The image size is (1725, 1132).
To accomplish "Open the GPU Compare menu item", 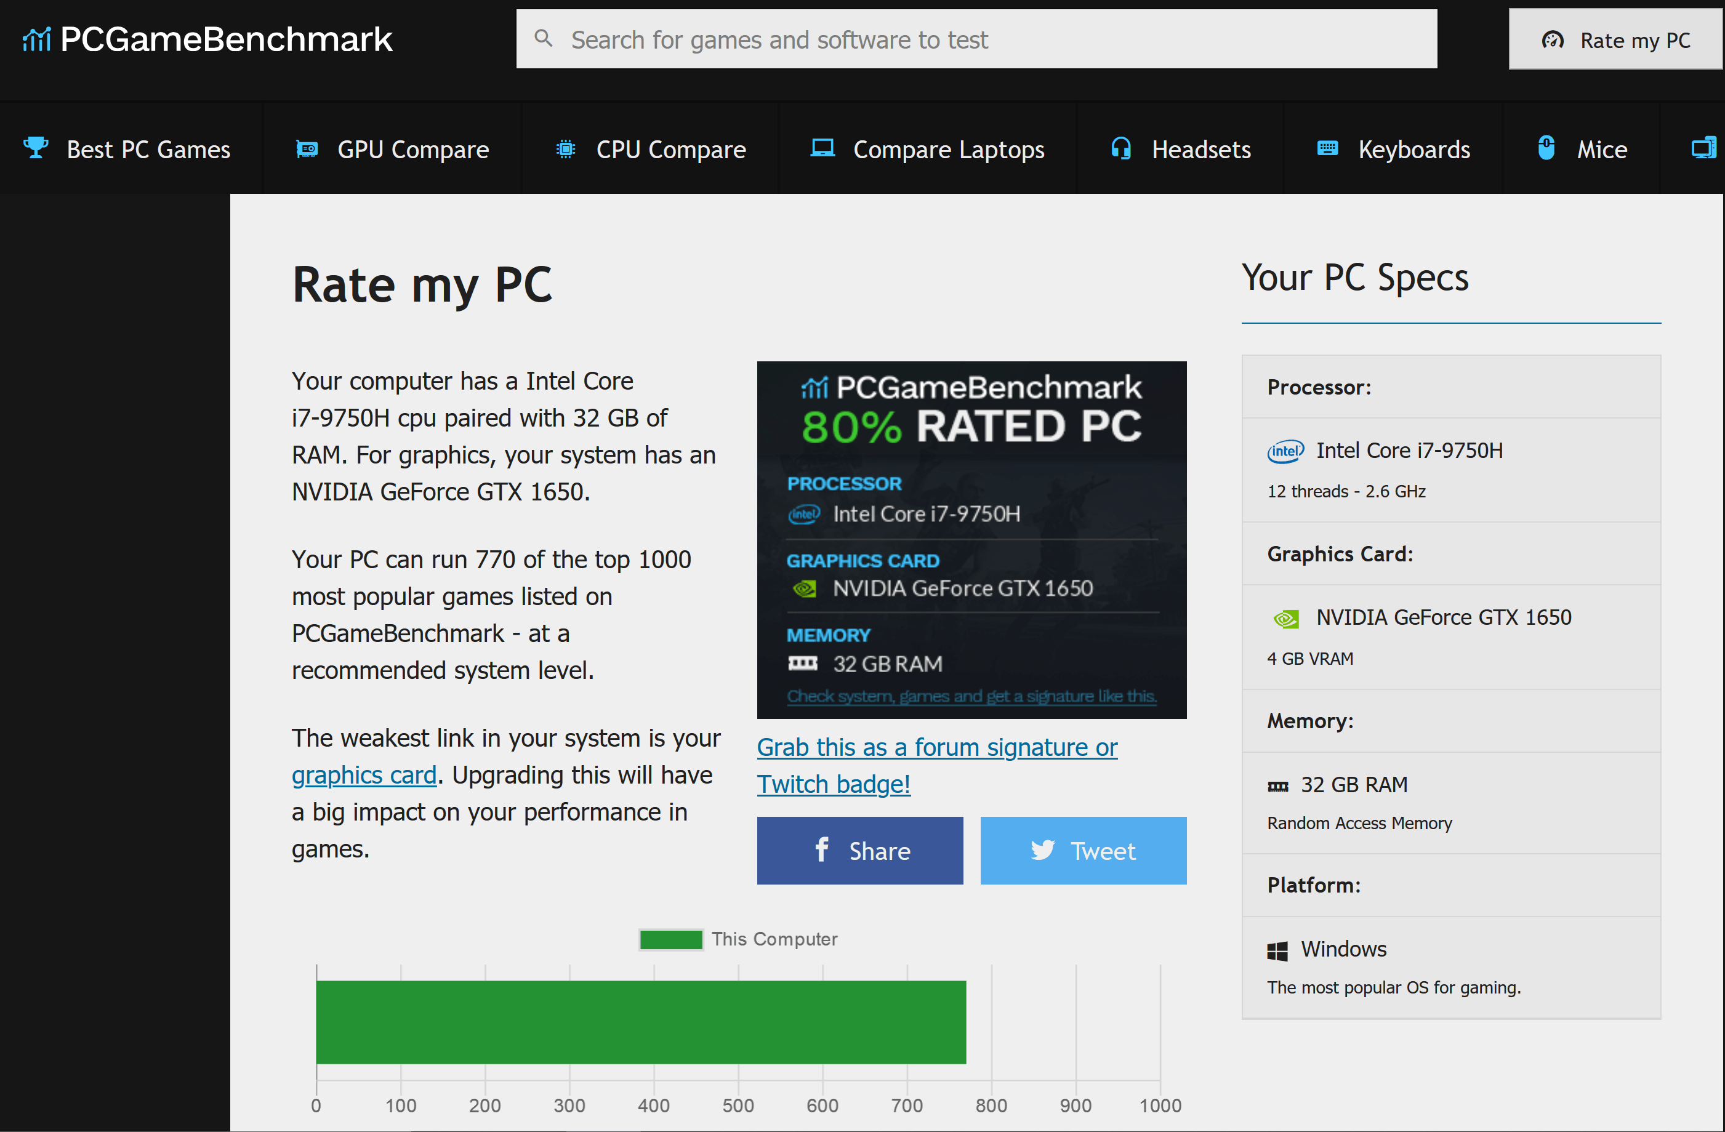I will pos(412,150).
